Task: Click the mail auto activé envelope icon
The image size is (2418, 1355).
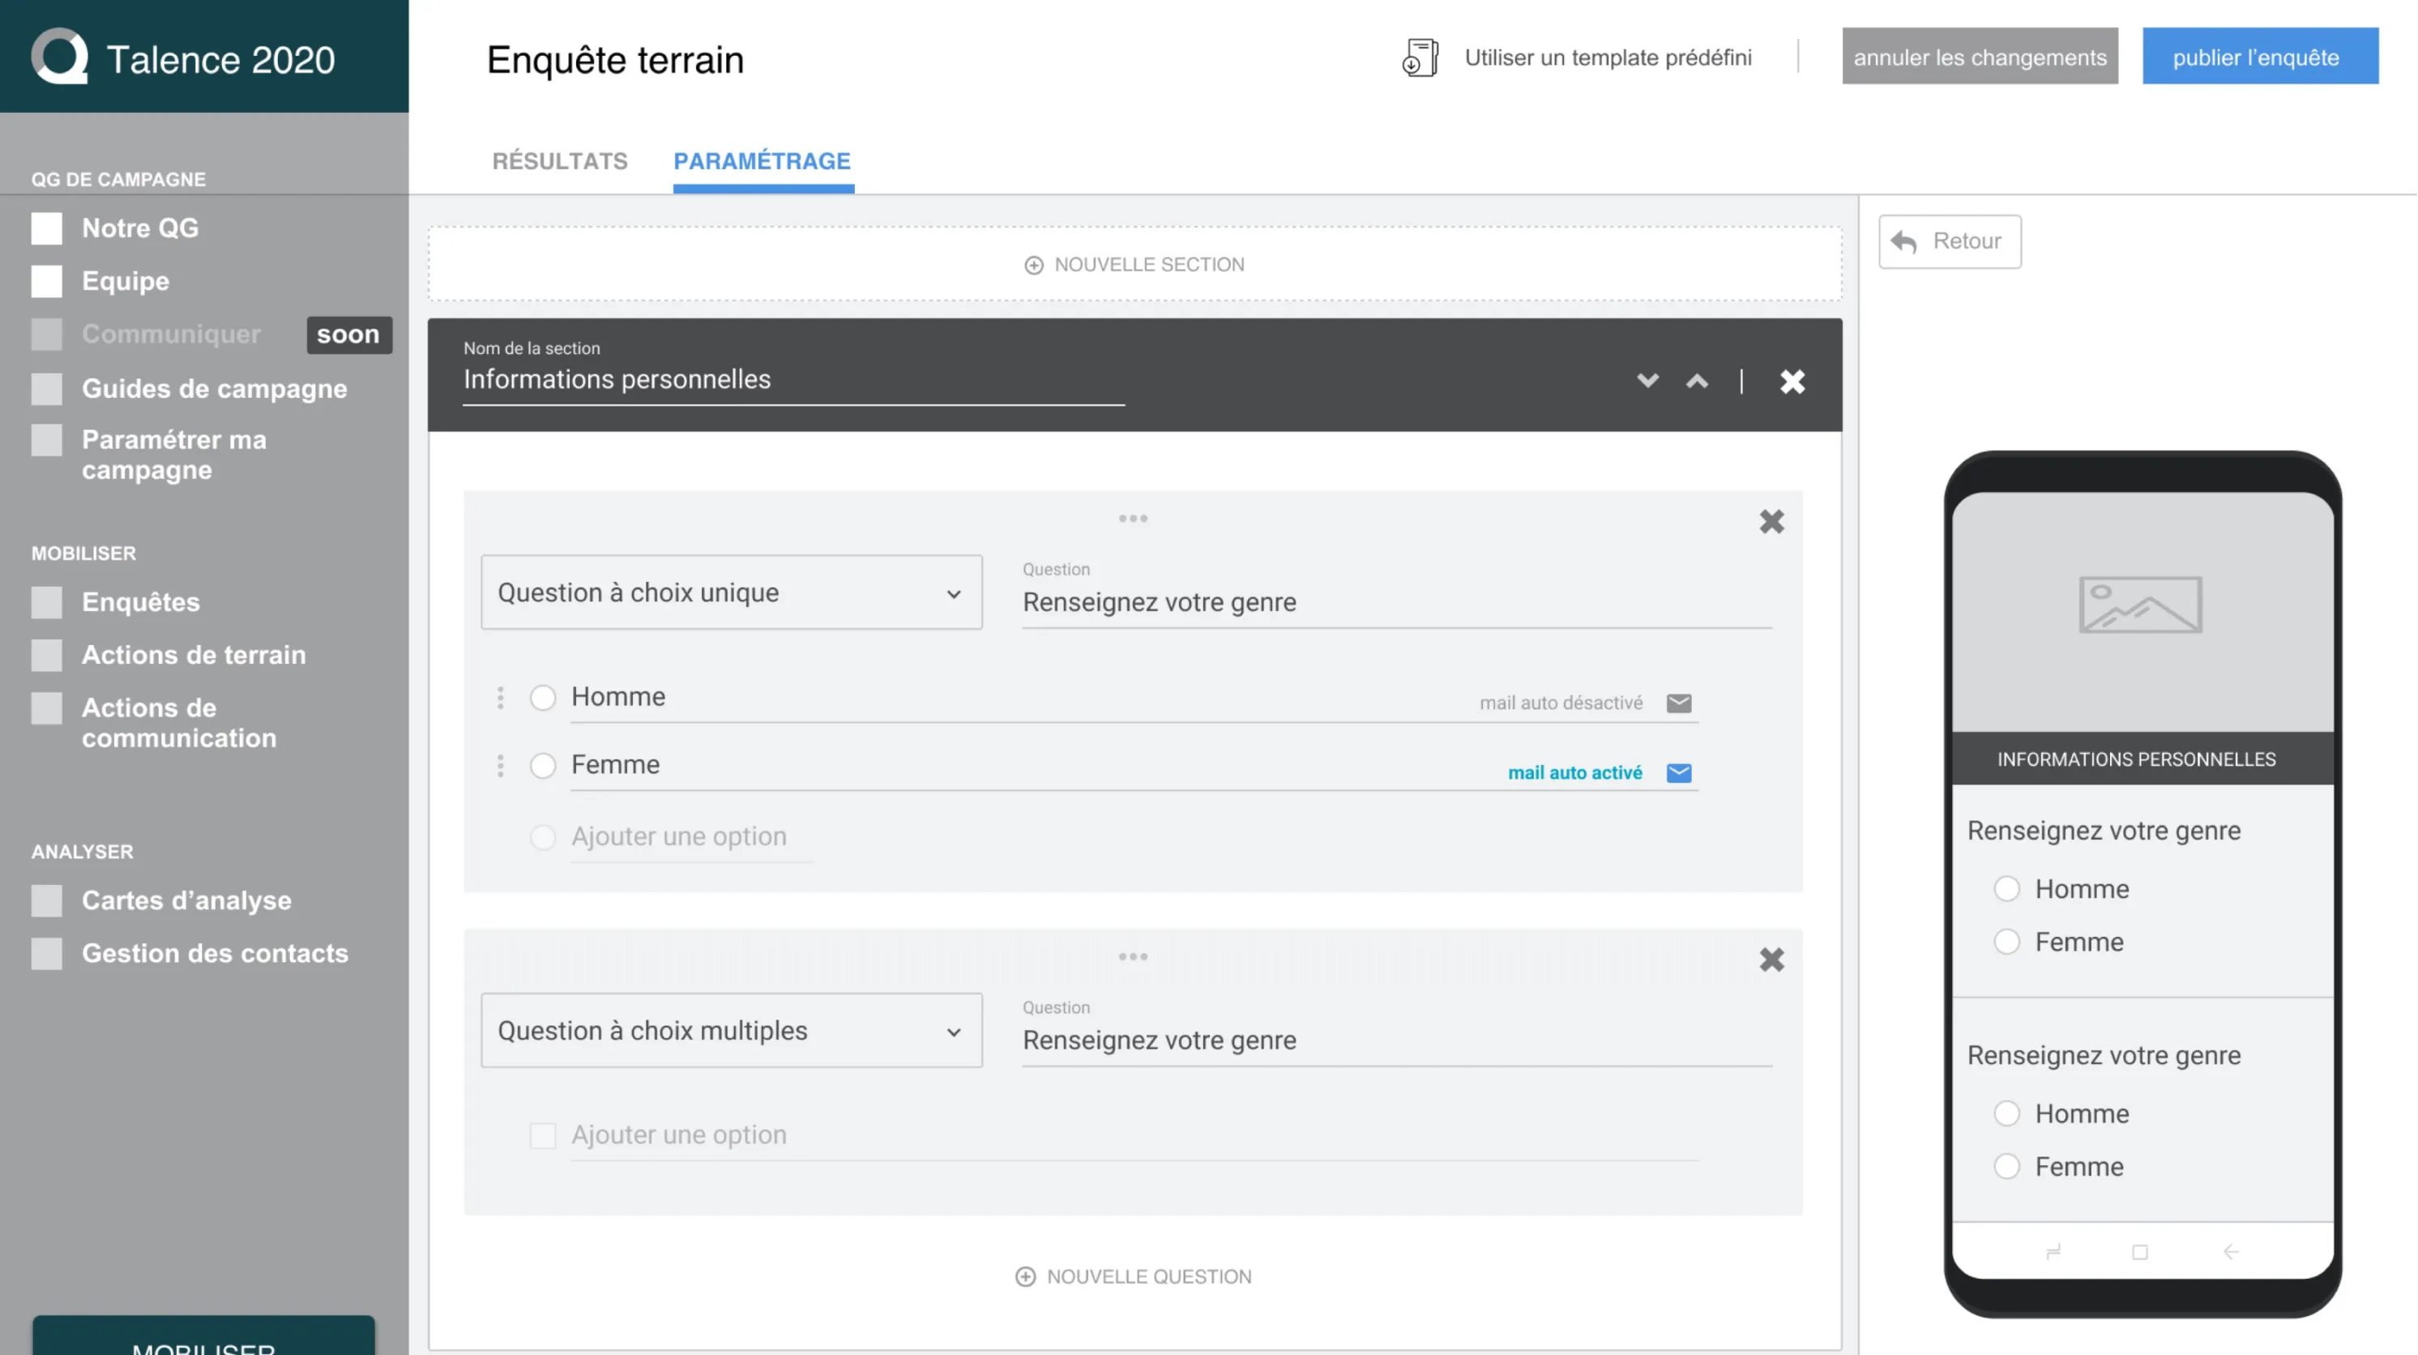Action: [x=1679, y=773]
